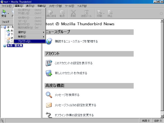The image size is (164, 123).
Task: Click the 印刷 (Print) toolbar icon
Action: pos(99,13)
